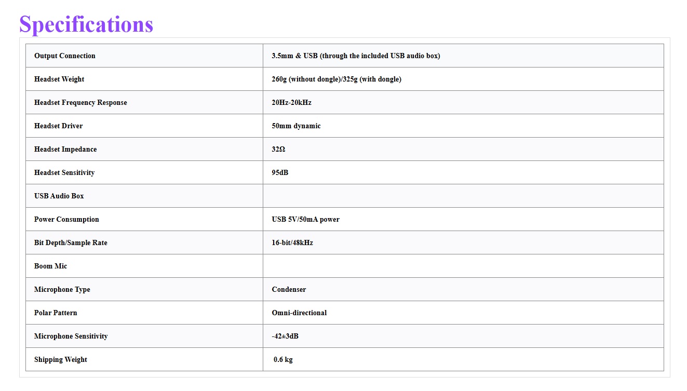The height and width of the screenshot is (391, 687).
Task: Select the USB Audio Box section row
Action: (x=345, y=196)
